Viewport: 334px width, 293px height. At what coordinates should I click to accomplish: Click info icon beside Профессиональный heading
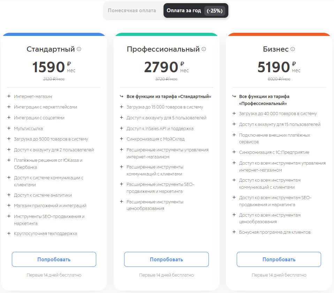(204, 49)
